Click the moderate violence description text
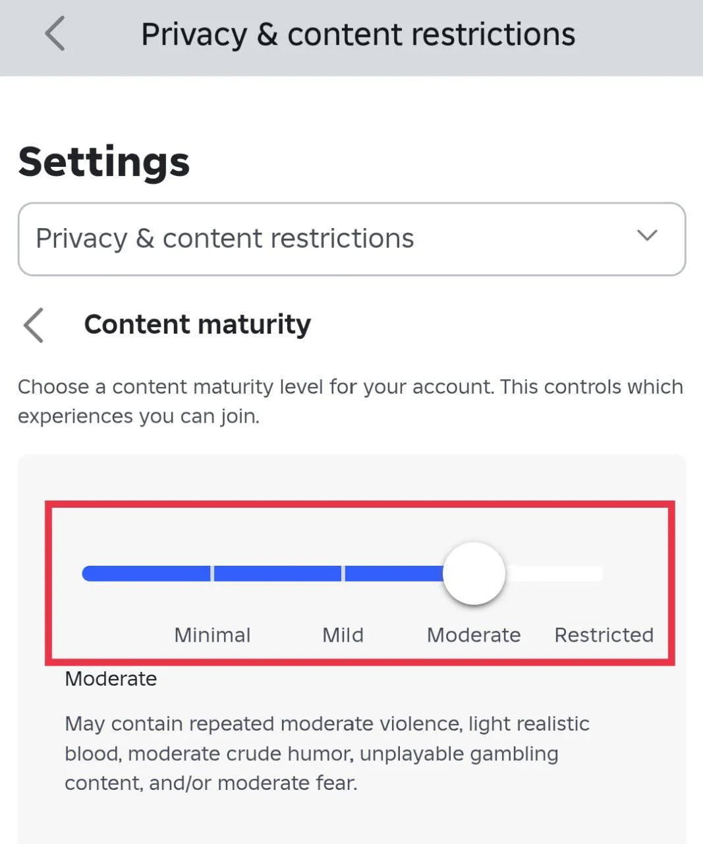 click(x=327, y=753)
